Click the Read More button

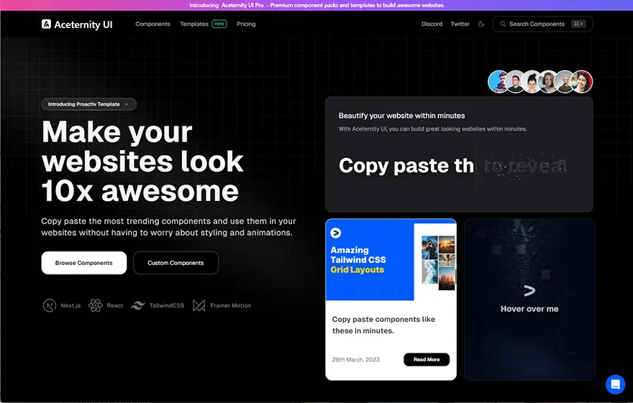point(427,359)
